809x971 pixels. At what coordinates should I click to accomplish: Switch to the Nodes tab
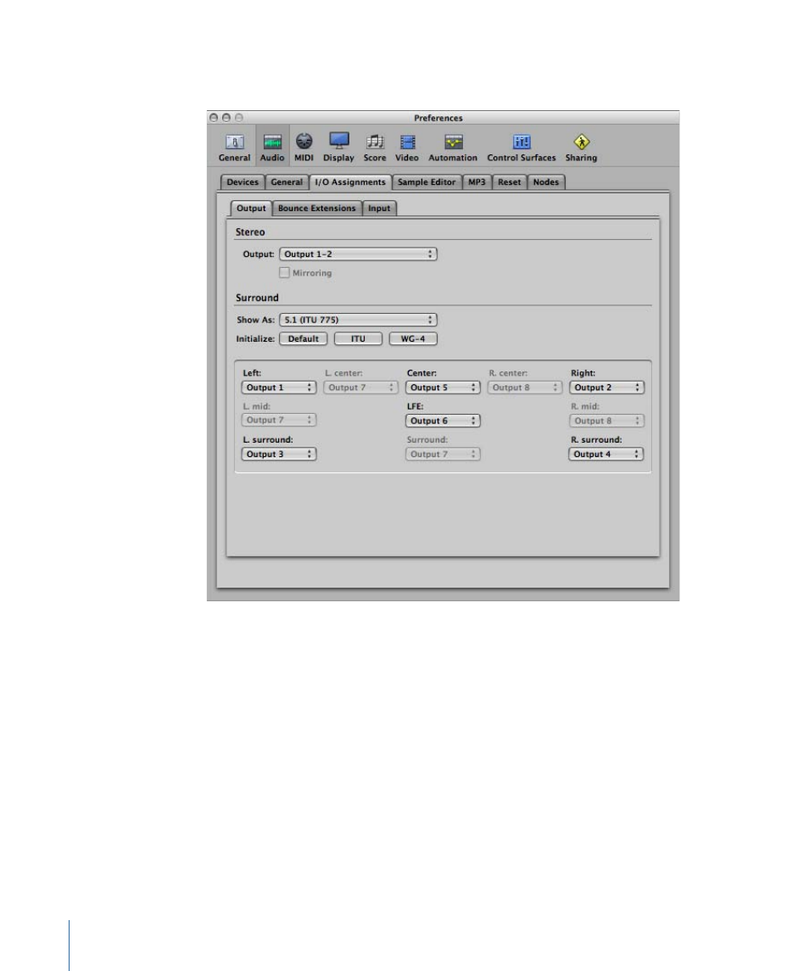click(546, 182)
